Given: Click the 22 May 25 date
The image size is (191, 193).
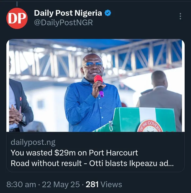Looking at the screenshot, I should tap(61, 185).
